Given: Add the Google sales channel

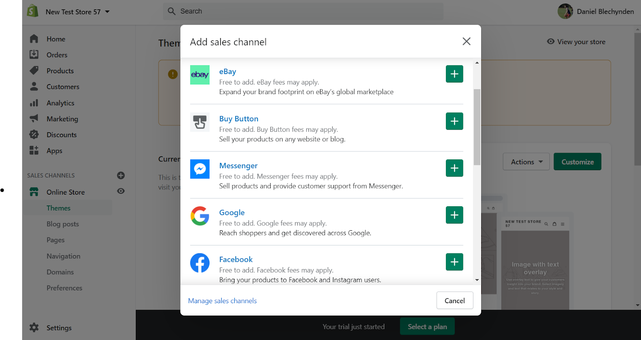Looking at the screenshot, I should [454, 215].
